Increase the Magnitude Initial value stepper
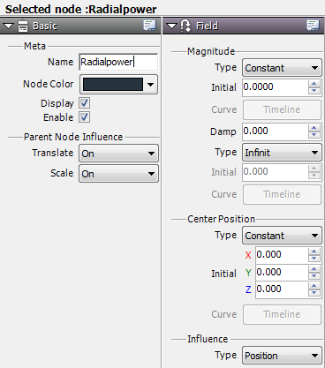 click(x=314, y=84)
